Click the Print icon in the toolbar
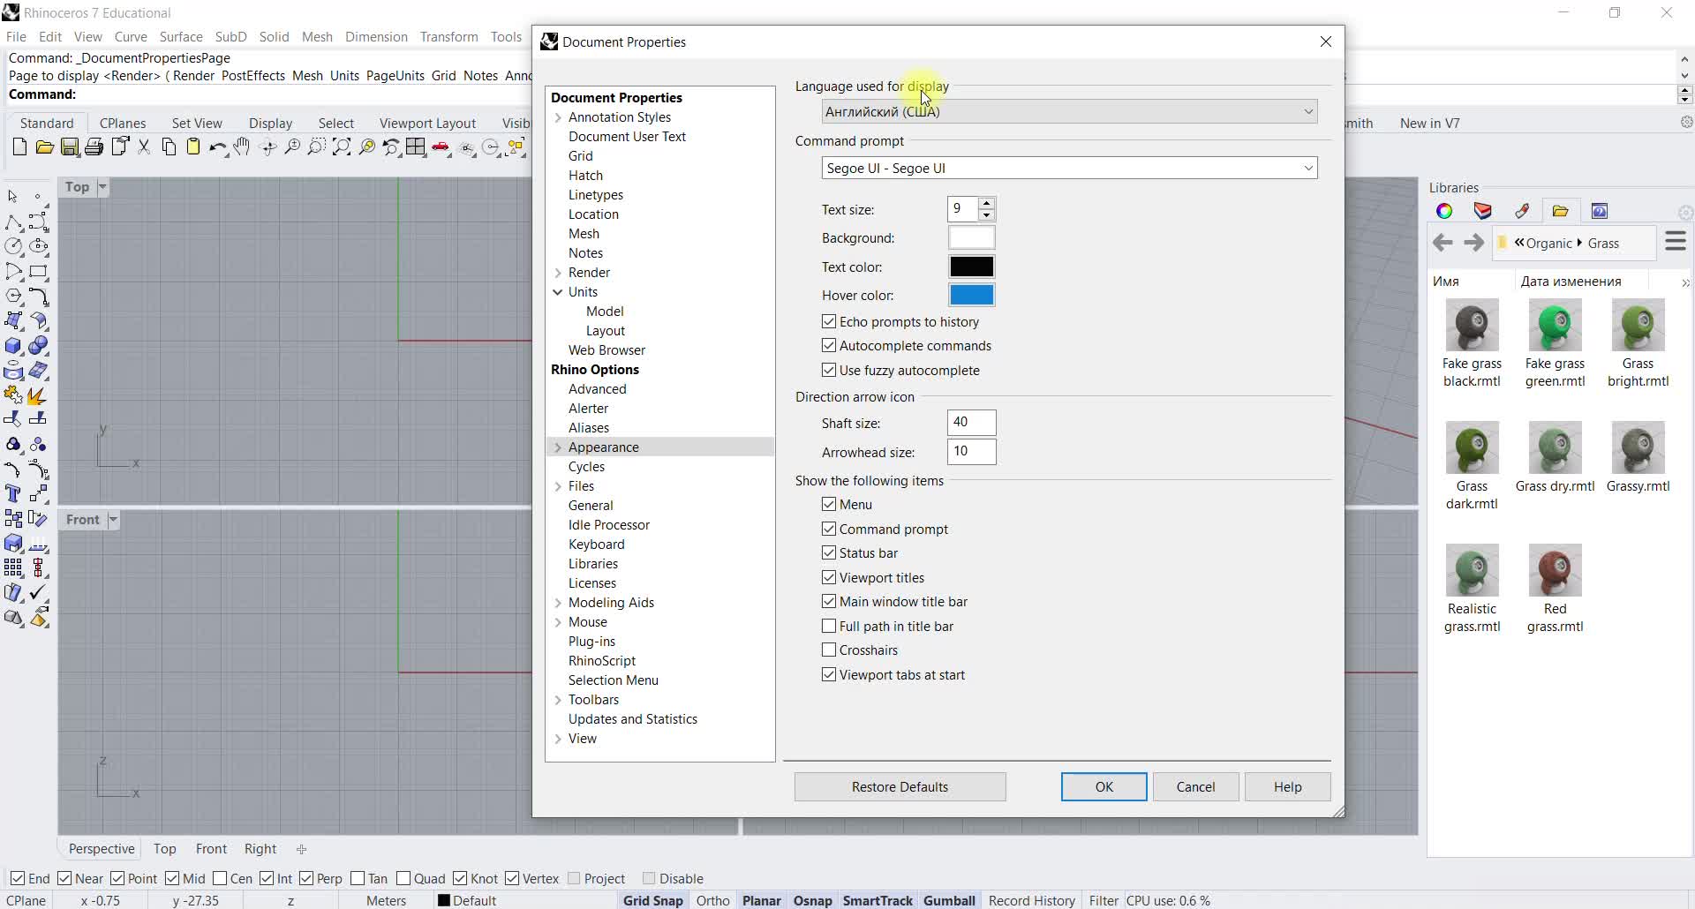Screen dimensions: 1695x909 tap(94, 147)
